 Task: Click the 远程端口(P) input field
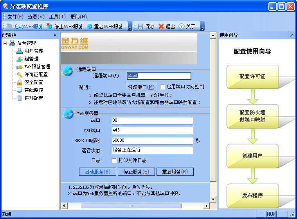point(159,76)
